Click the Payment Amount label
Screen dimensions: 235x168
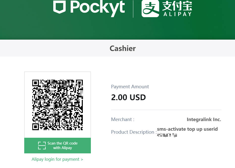coord(130,87)
